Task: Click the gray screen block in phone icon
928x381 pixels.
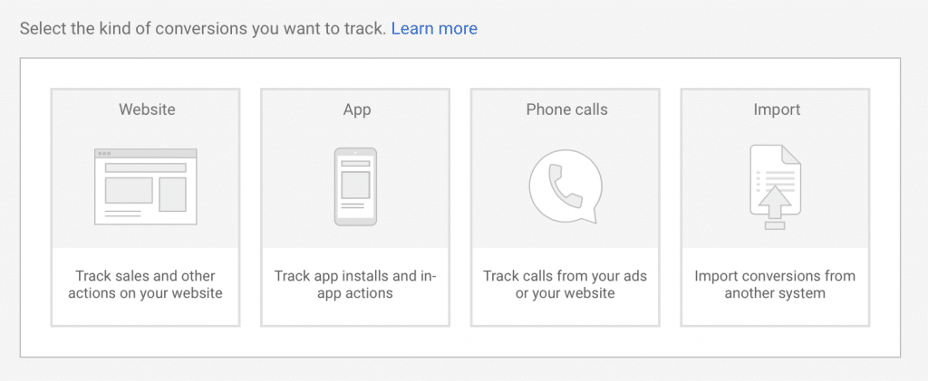Action: pos(355,185)
